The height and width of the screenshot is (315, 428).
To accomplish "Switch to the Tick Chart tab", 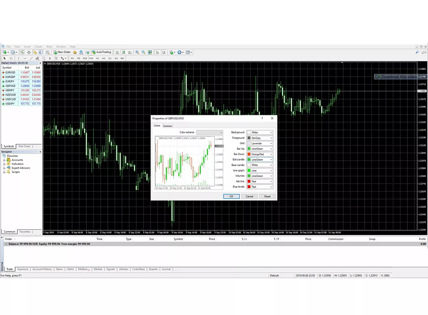I will coord(24,147).
